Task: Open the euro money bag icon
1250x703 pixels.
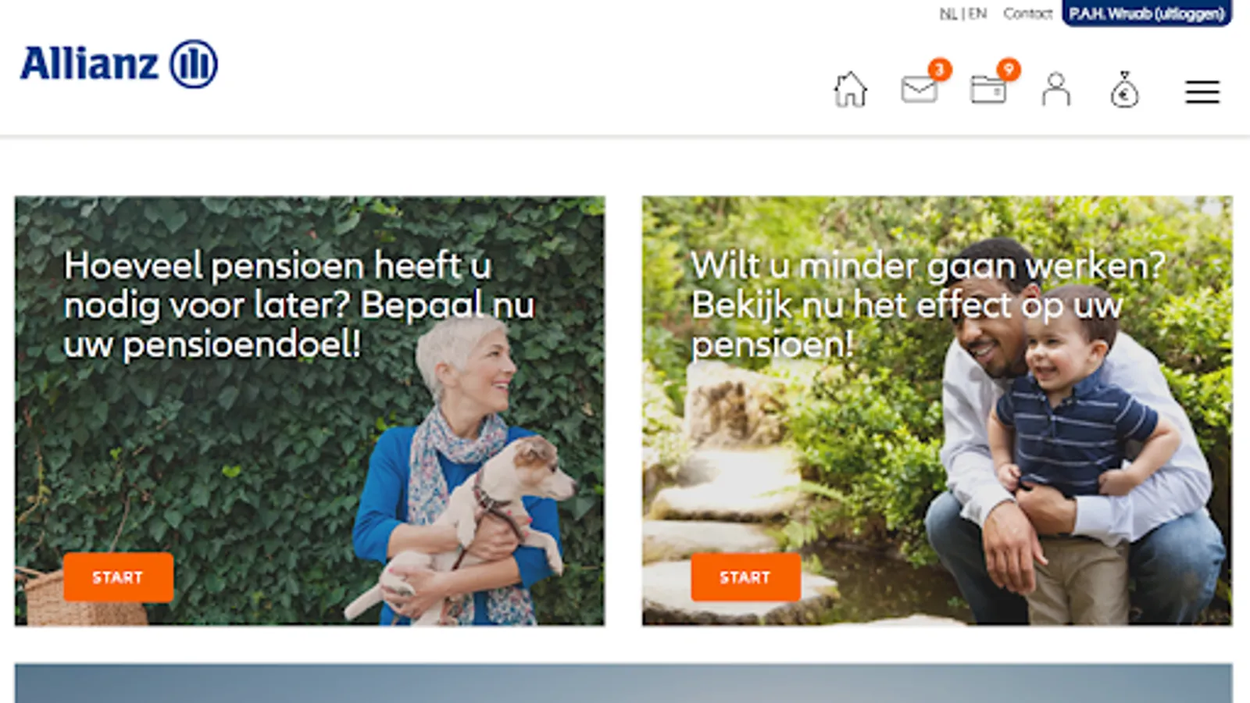Action: [1124, 90]
